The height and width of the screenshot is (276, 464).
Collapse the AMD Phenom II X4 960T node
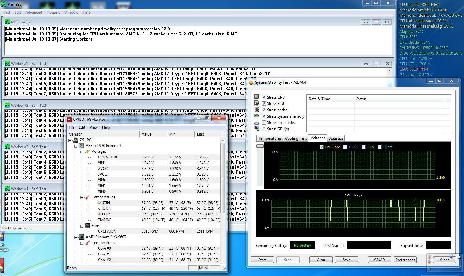point(76,237)
